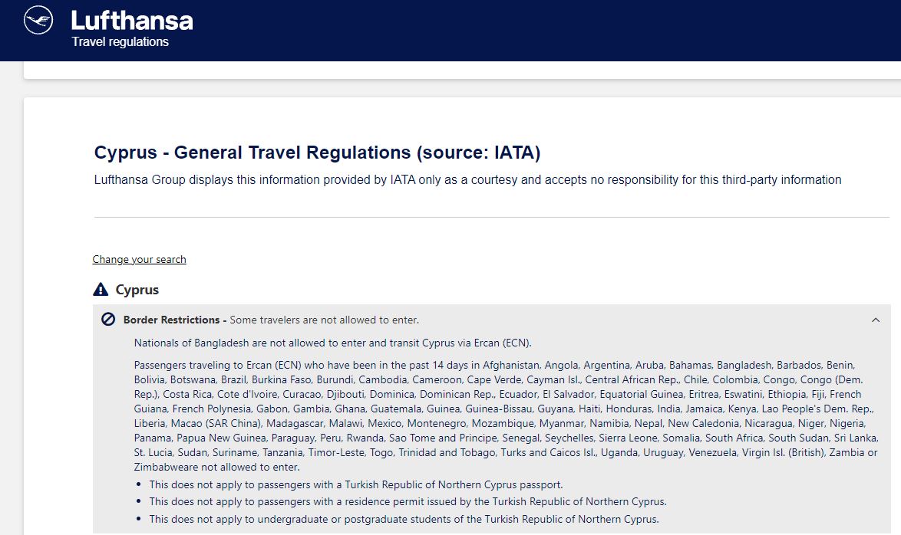Click the undergraduate or postgraduate students bullet

(404, 519)
